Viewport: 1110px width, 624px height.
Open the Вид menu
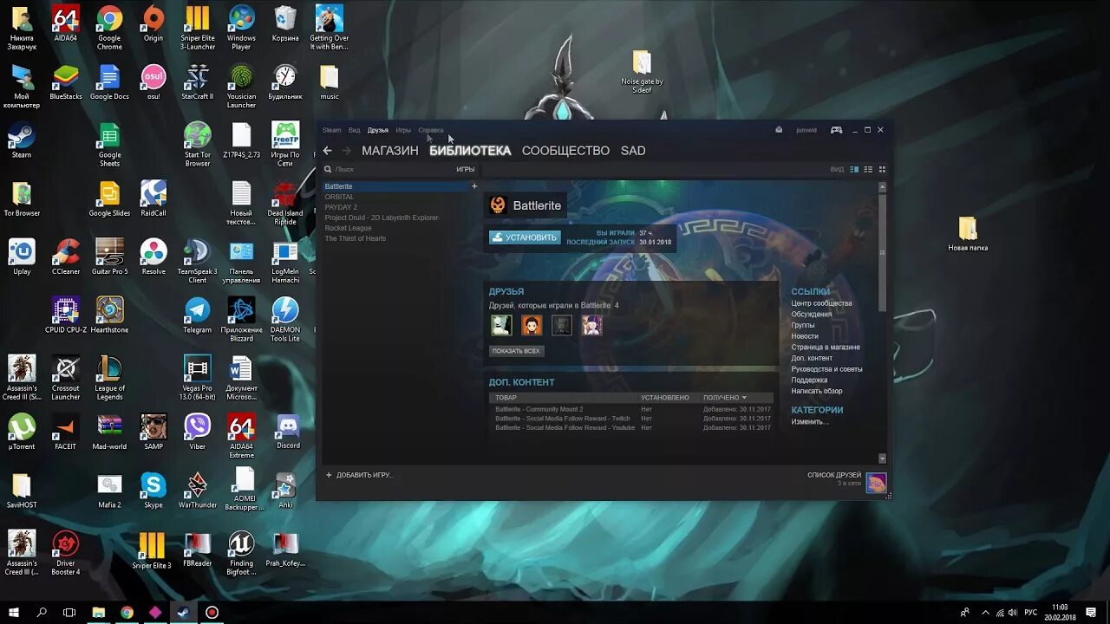click(x=354, y=130)
